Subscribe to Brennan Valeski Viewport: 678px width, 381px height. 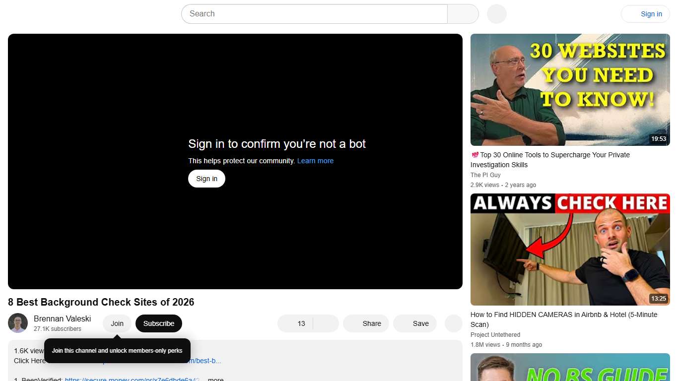[x=158, y=323]
